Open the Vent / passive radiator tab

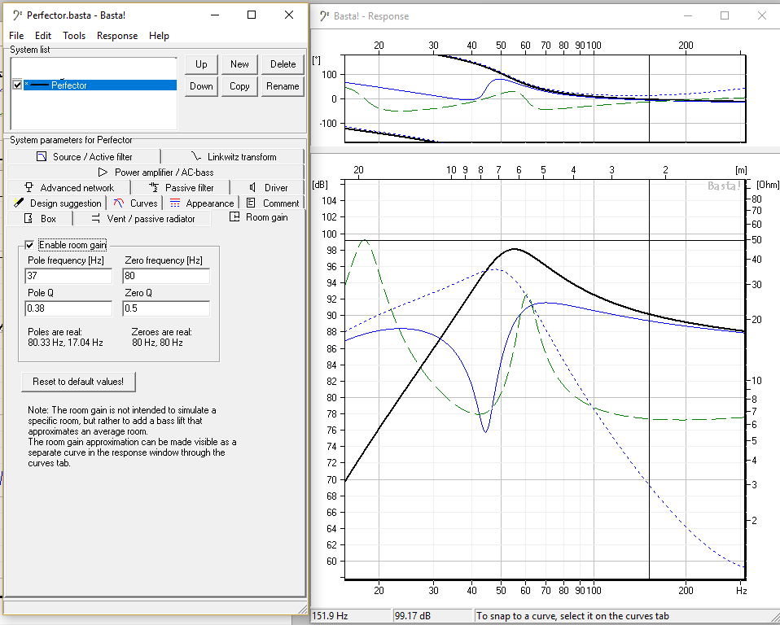click(x=142, y=219)
